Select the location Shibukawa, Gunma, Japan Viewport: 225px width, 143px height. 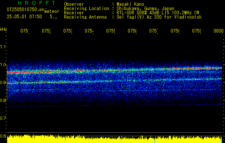(x=145, y=9)
